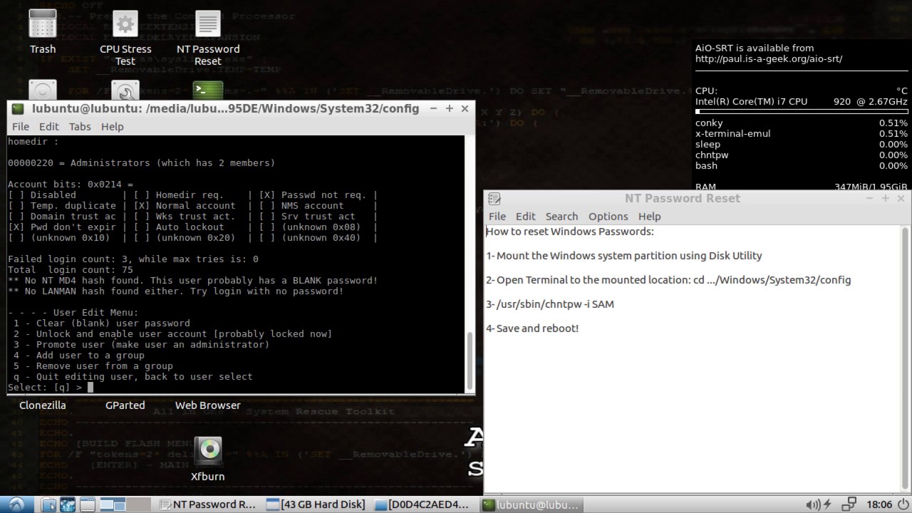Click 'q - Quit editing user' line

(x=133, y=377)
